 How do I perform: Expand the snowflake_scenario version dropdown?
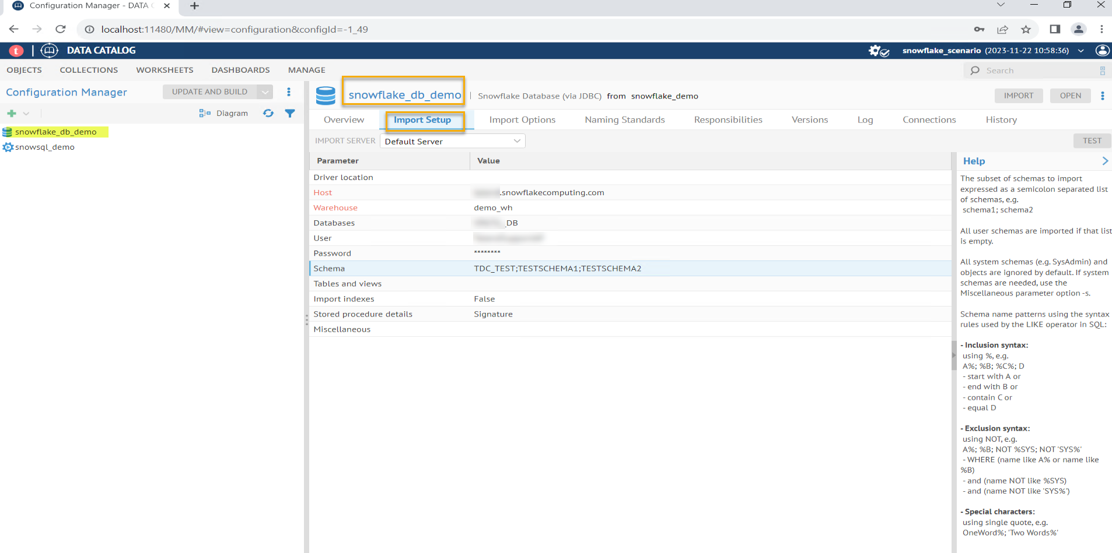1080,51
